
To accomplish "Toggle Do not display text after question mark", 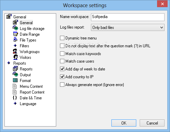I will pos(62,46).
